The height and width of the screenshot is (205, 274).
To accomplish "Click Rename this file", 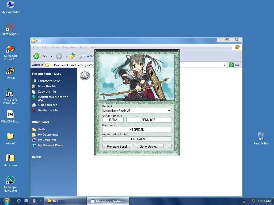I will [x=49, y=81].
